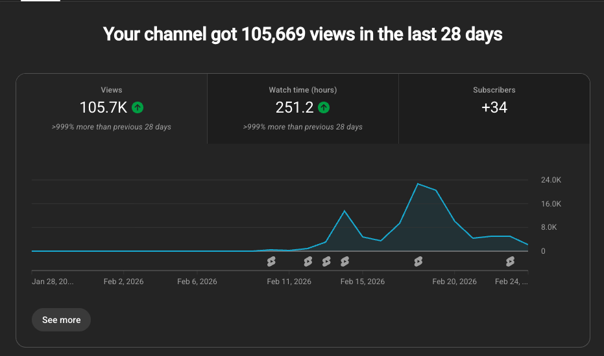Open the Shorts marker just after Feb 11
The image size is (604, 356).
[x=308, y=261]
